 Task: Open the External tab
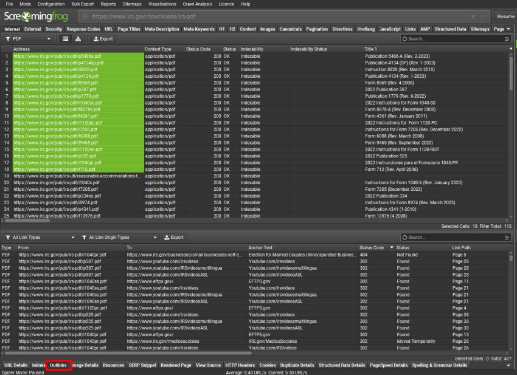point(33,29)
